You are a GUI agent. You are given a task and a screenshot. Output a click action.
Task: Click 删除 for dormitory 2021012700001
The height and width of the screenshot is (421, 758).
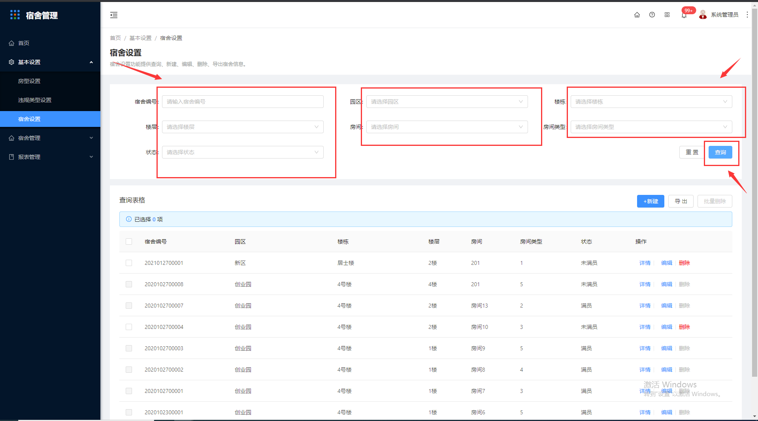[684, 263]
